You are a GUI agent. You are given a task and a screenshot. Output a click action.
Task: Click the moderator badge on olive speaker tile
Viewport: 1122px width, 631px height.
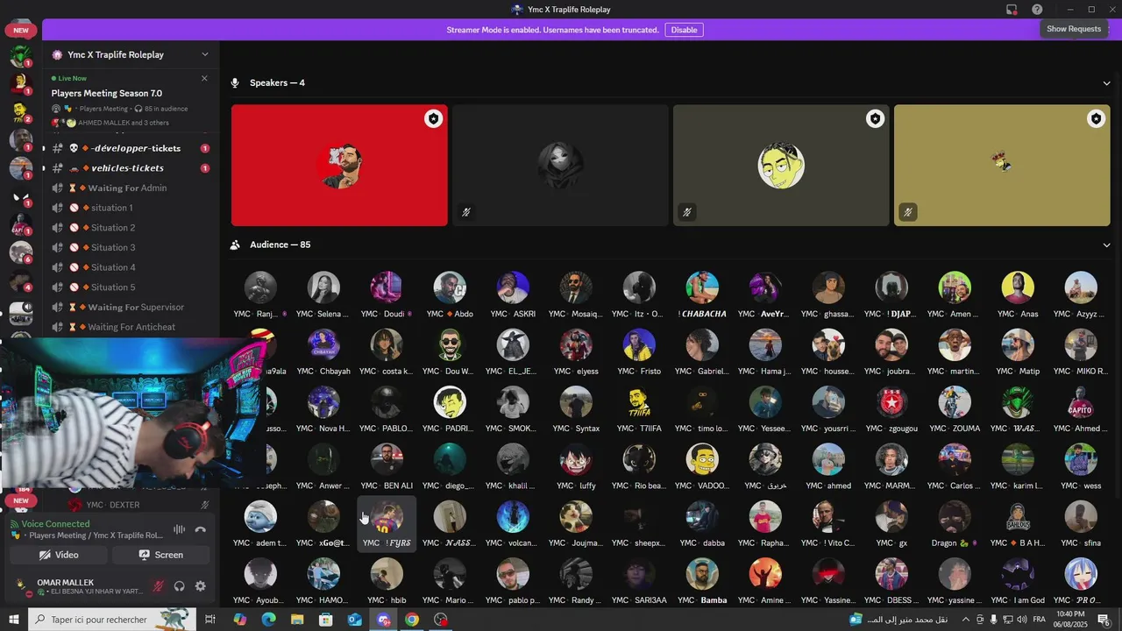(1096, 119)
